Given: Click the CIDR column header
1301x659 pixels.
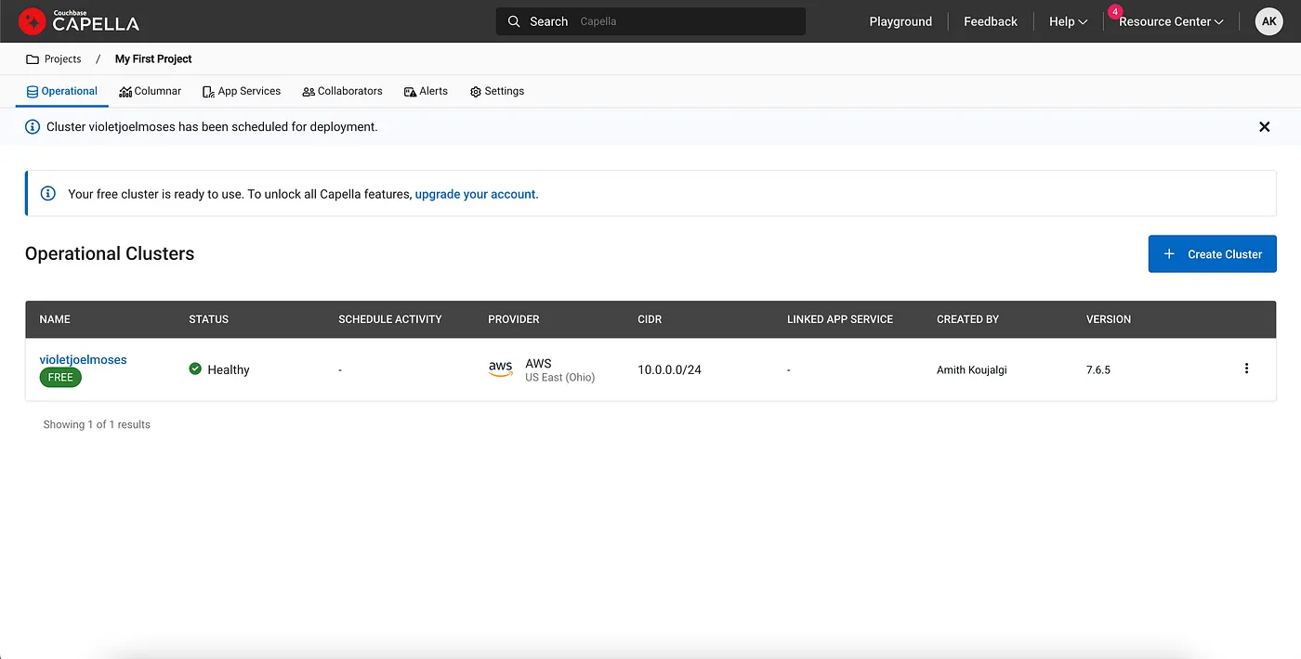Looking at the screenshot, I should [650, 319].
